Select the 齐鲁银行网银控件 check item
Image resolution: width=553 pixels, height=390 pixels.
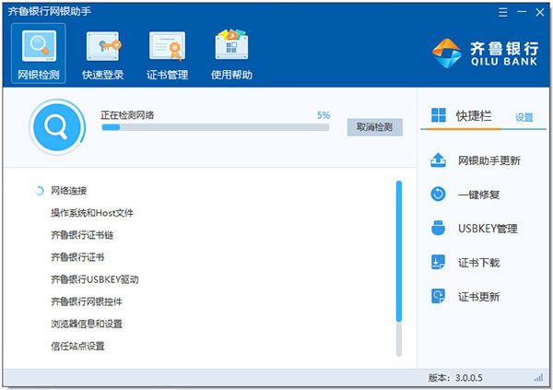[87, 301]
